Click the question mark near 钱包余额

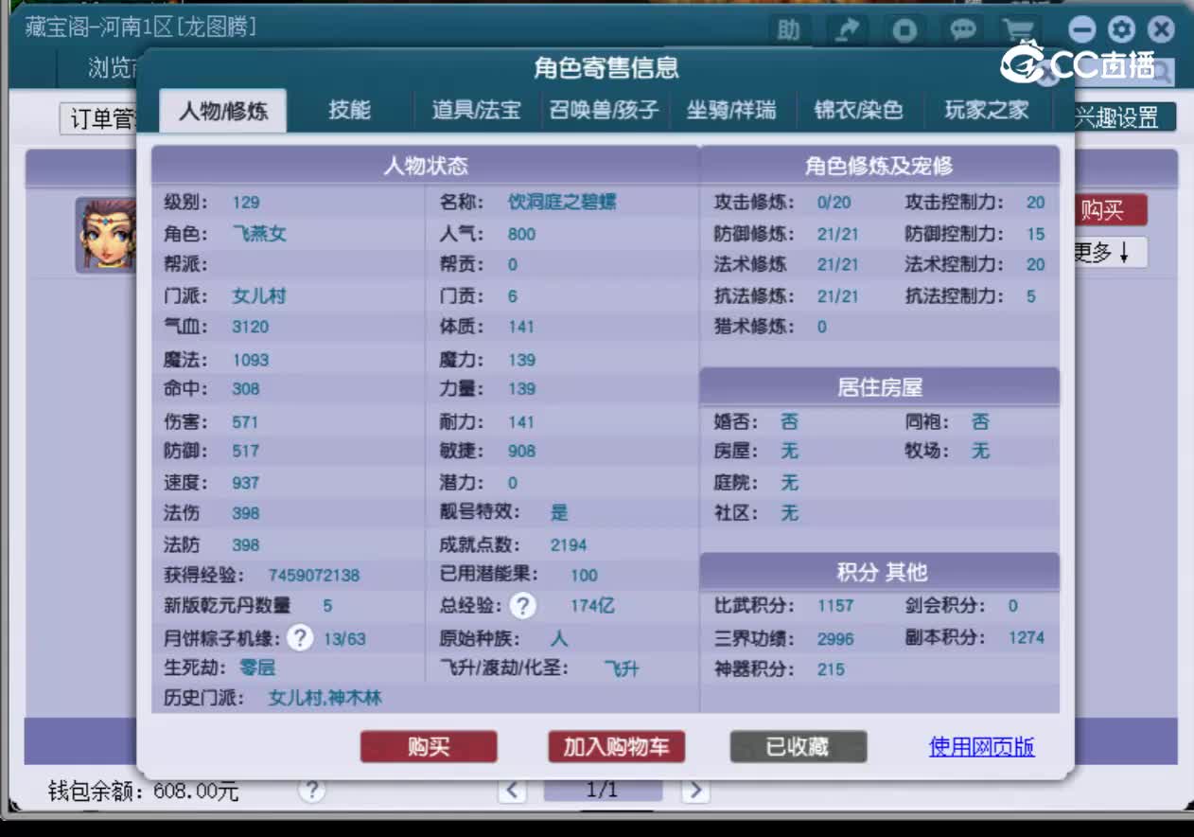tap(312, 791)
